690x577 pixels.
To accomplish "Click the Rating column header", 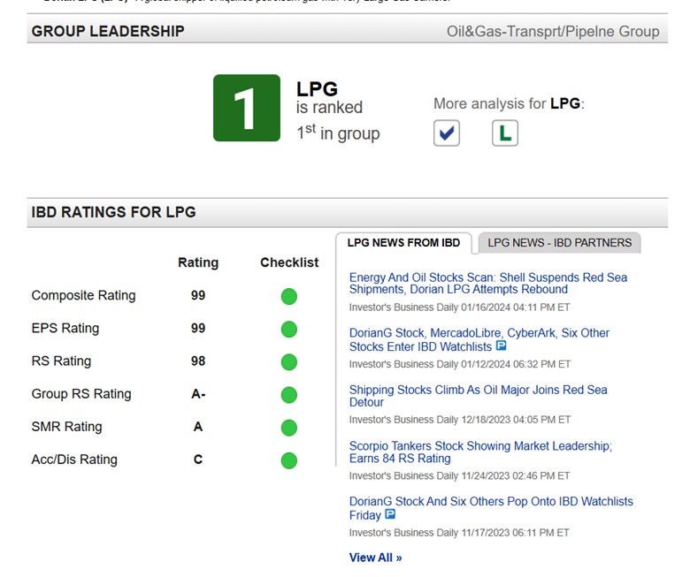I will 198,262.
